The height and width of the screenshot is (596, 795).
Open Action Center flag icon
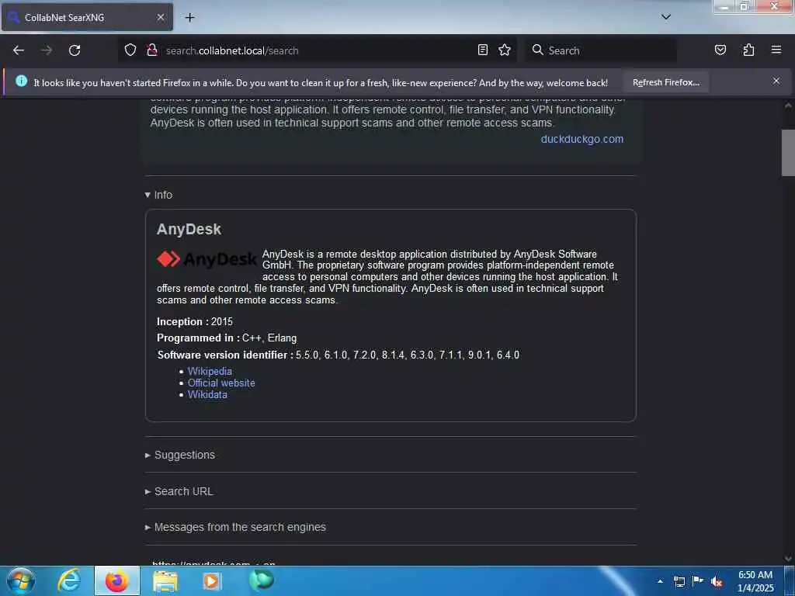tap(698, 581)
